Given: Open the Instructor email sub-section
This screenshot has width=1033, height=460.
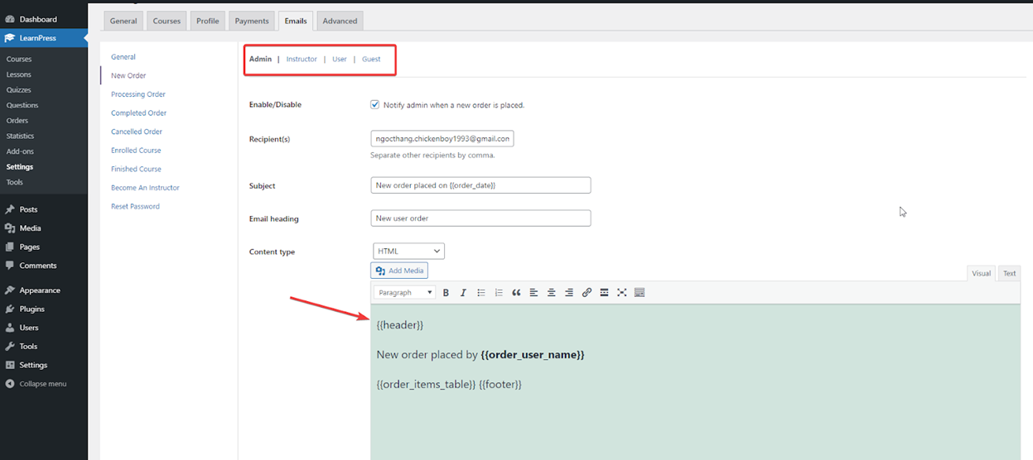Looking at the screenshot, I should pos(302,59).
